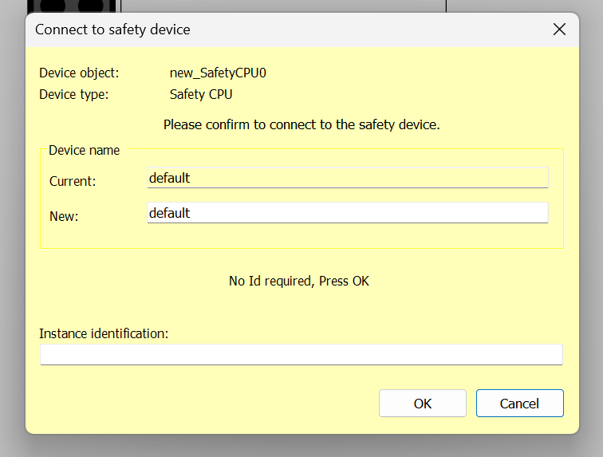Click the Instance identification input box
The height and width of the screenshot is (457, 603).
(x=301, y=354)
